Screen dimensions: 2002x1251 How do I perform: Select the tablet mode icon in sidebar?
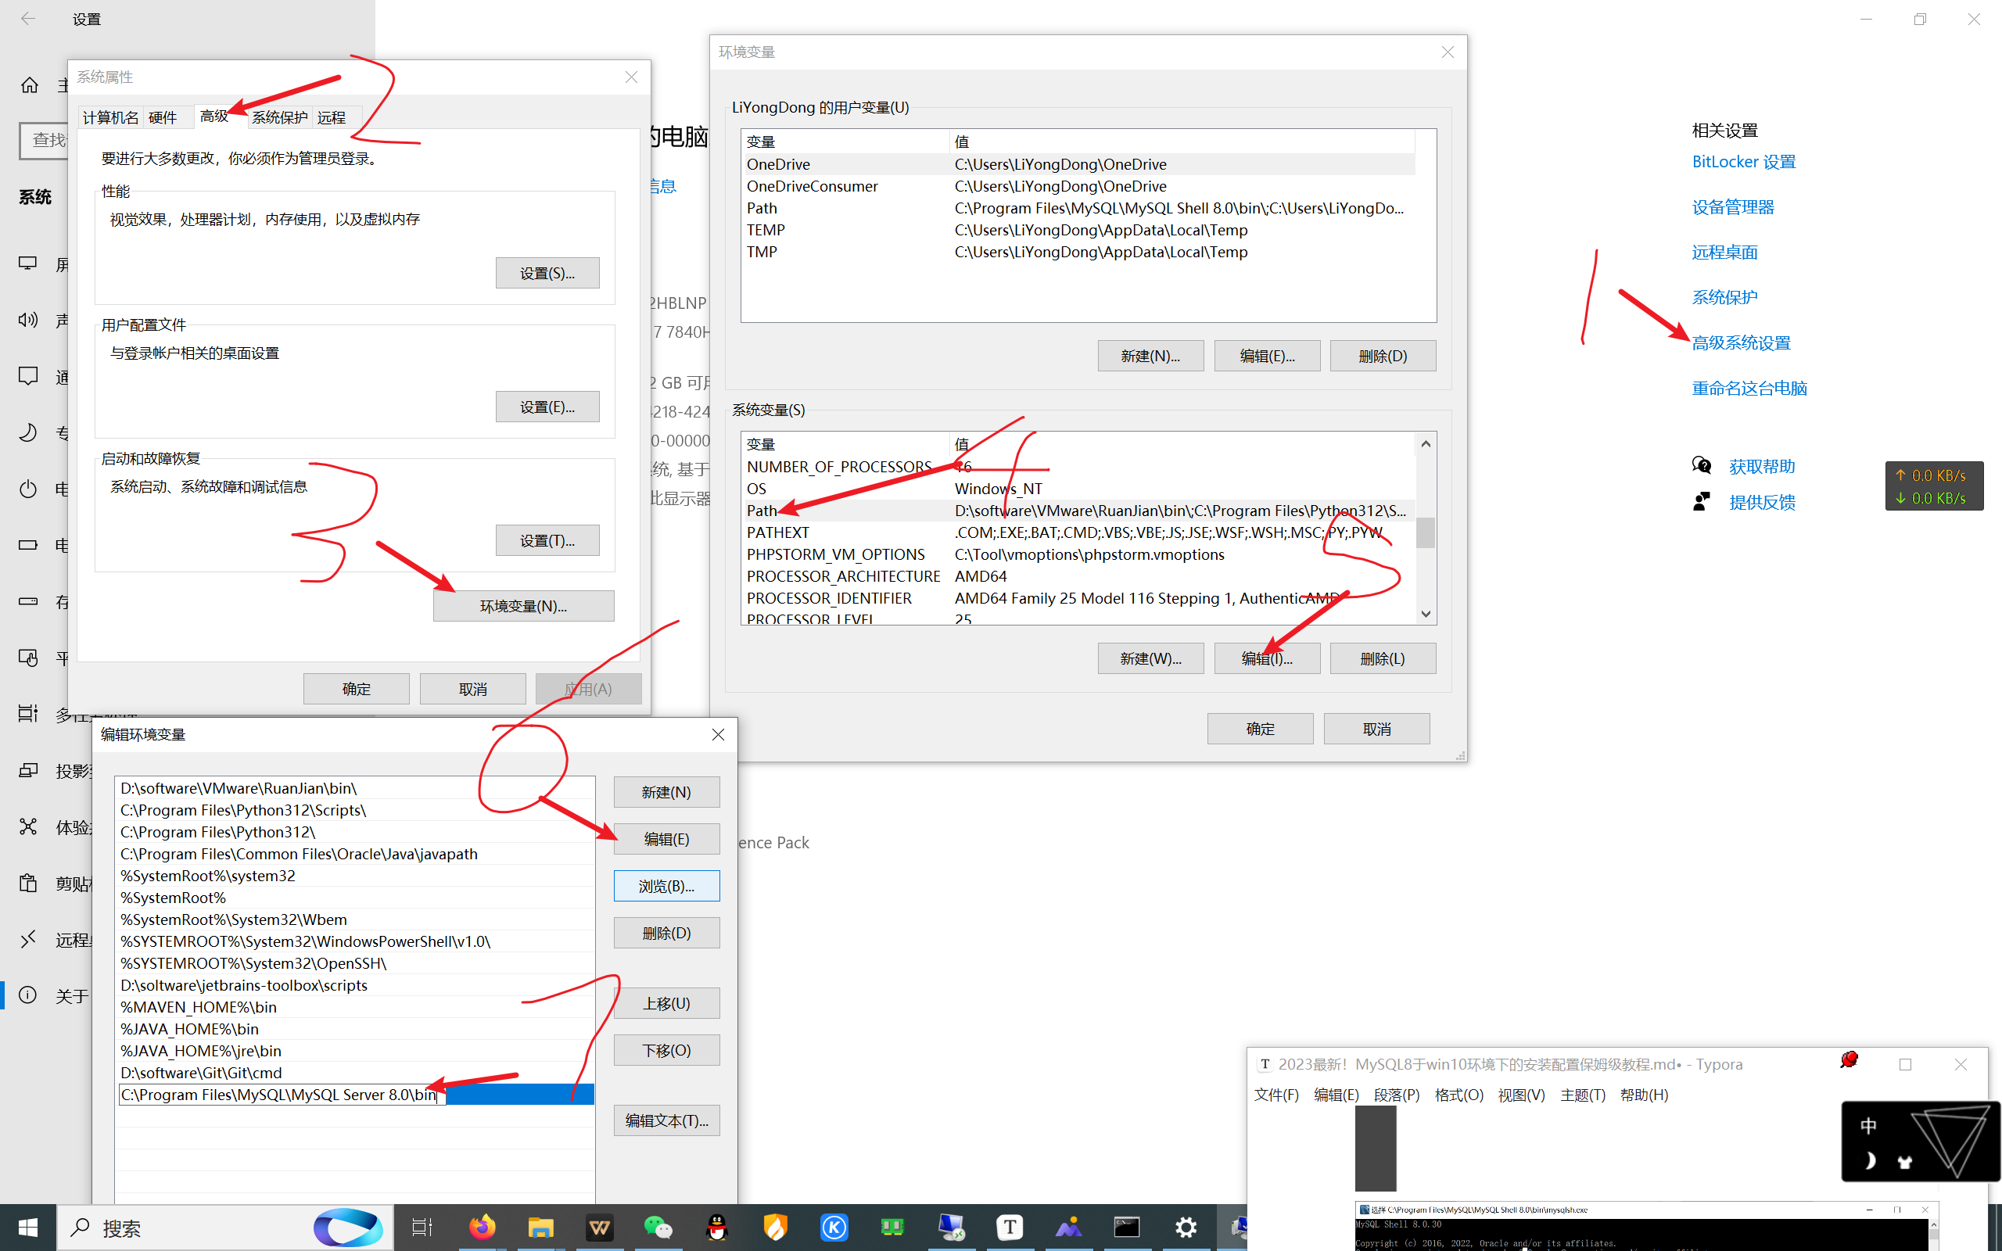tap(28, 658)
